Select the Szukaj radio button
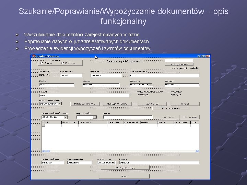The image size is (247, 185). click(x=42, y=63)
